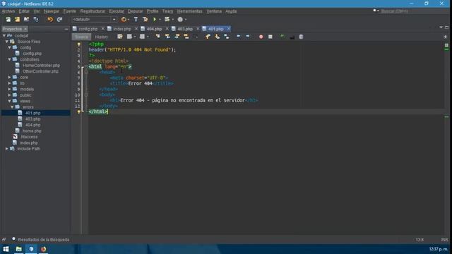Click the orange Undo arrow icon
452x254 pixels.
coord(50,19)
